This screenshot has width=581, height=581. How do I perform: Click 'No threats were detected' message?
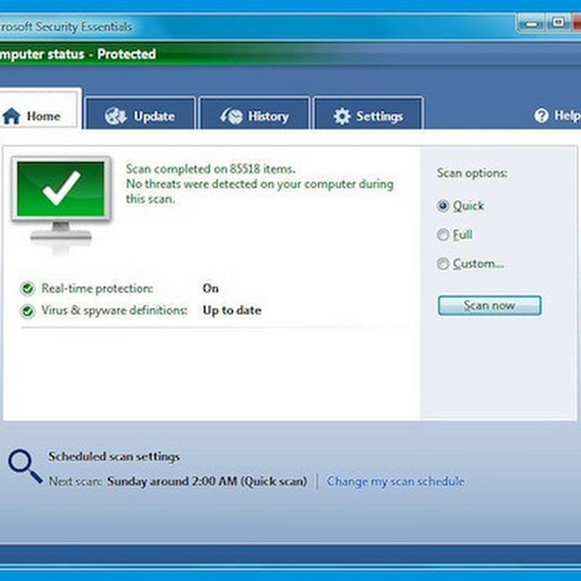pos(260,192)
